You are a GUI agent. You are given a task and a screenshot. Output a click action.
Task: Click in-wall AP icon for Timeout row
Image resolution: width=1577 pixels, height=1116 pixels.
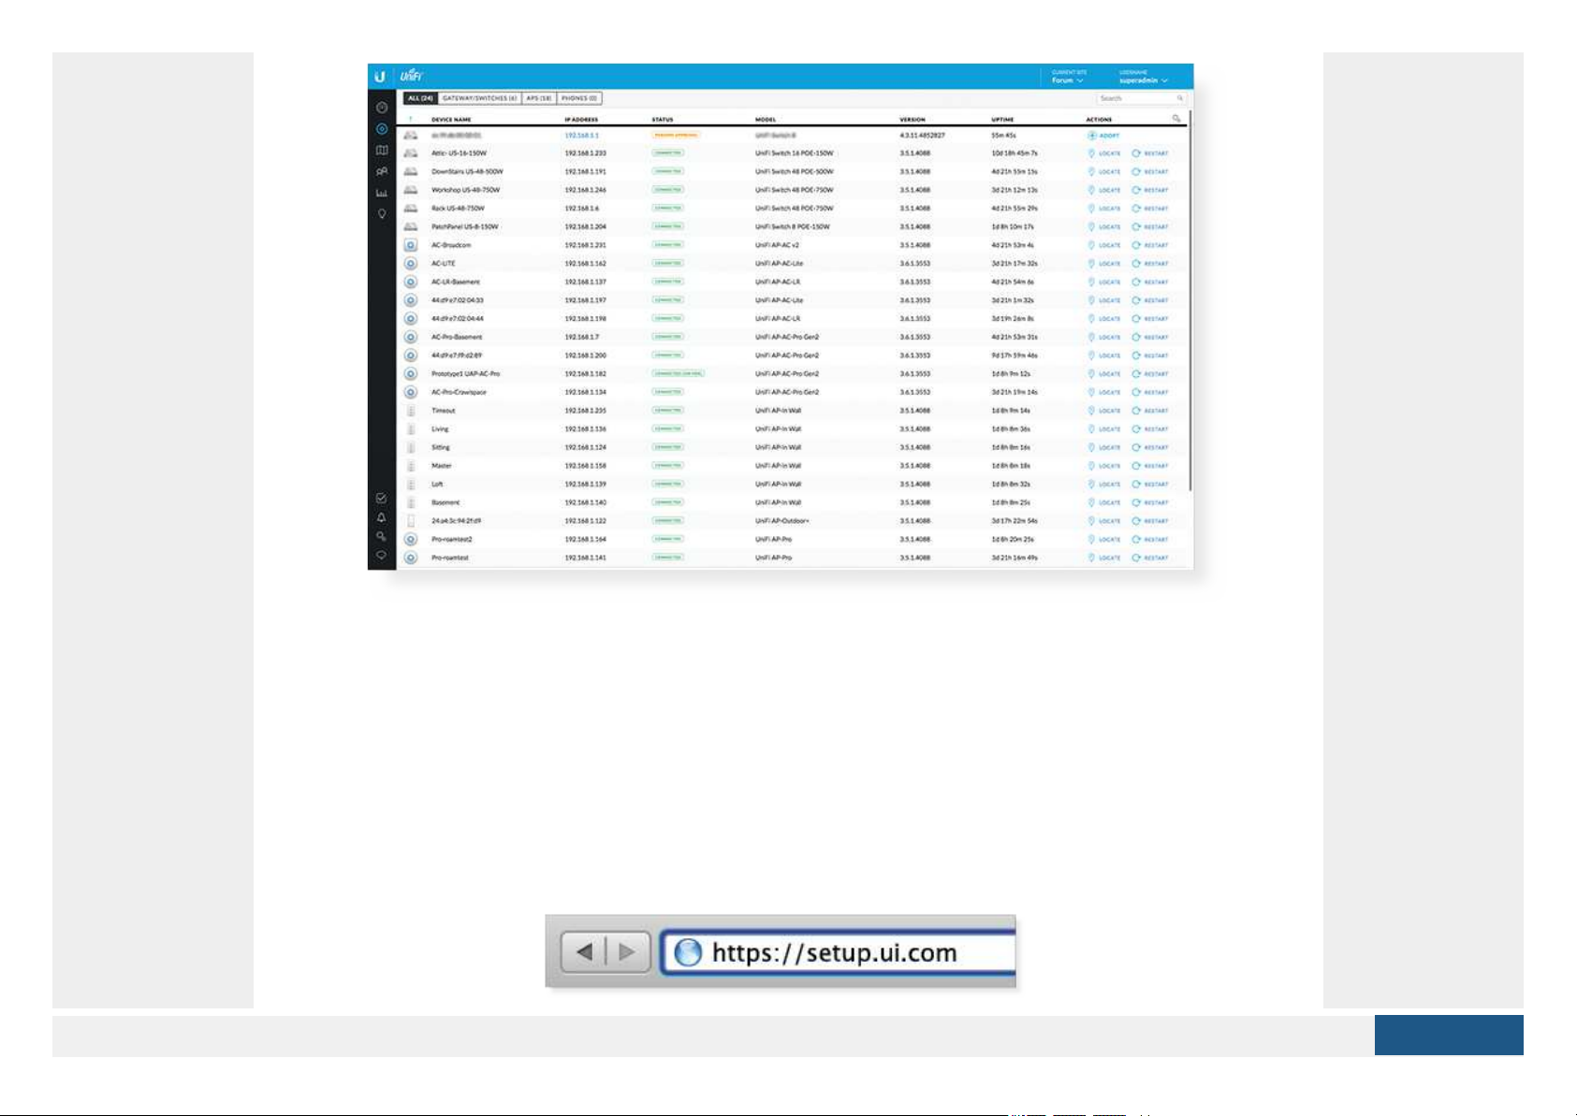pyautogui.click(x=410, y=411)
